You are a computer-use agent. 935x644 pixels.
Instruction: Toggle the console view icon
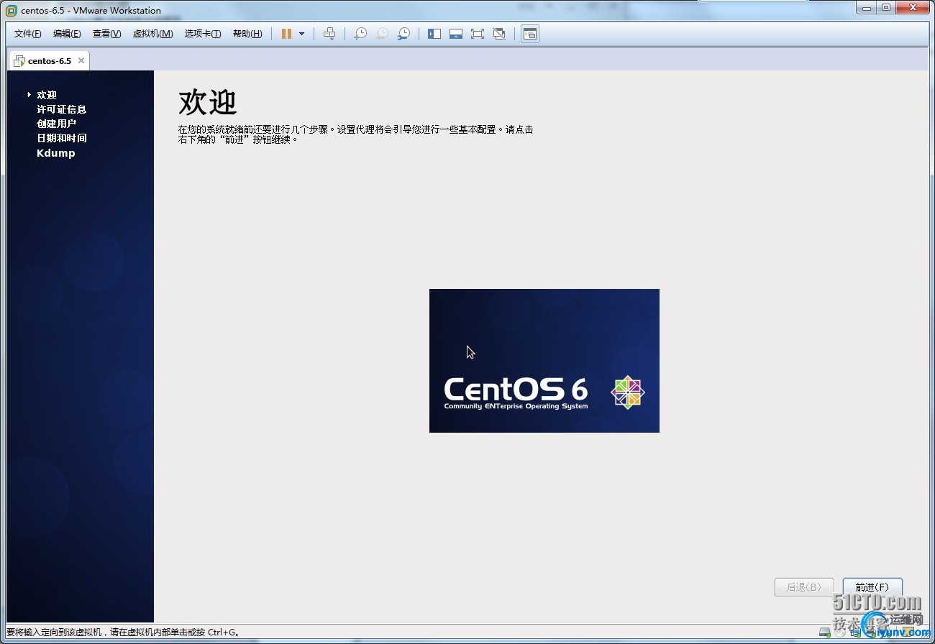click(x=530, y=34)
